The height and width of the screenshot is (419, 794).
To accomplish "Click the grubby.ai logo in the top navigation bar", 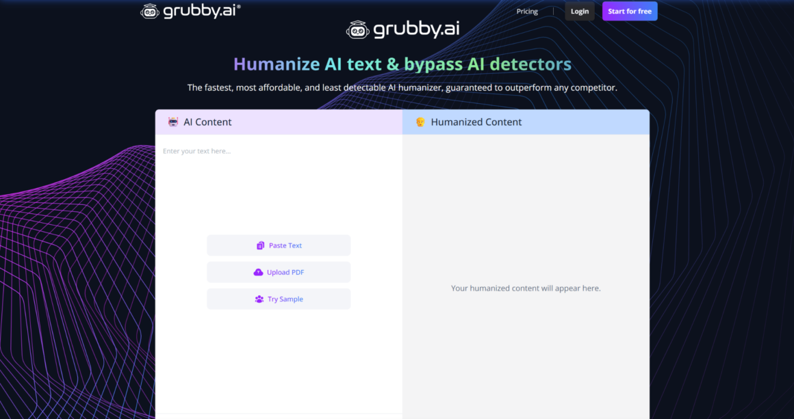I will tap(190, 11).
